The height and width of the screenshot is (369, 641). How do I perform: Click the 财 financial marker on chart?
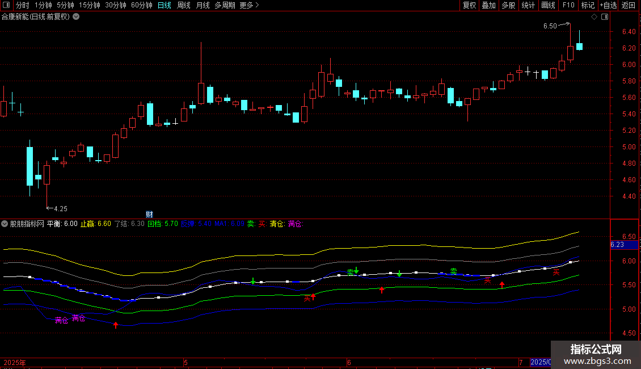[149, 215]
